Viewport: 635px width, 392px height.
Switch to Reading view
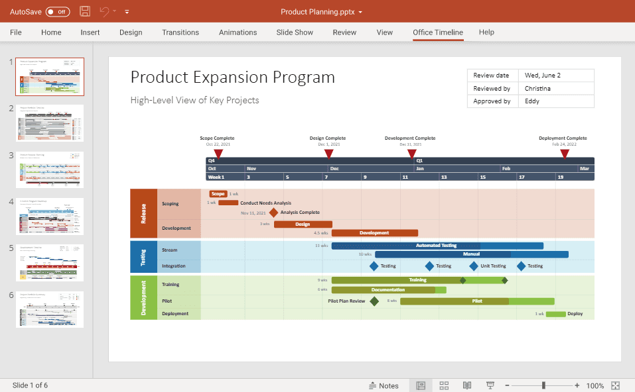[466, 385]
